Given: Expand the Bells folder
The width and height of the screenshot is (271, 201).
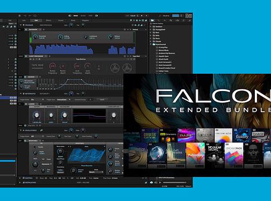Looking at the screenshot, I should (x=151, y=36).
